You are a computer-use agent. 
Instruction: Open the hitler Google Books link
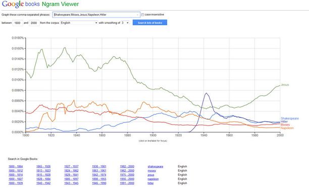pyautogui.click(x=150, y=183)
